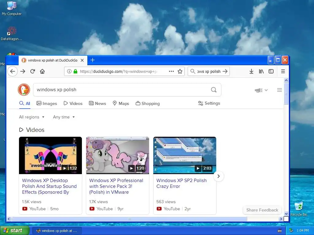Click the Share Feedback button
Viewport: 314px width, 235px height.
tap(262, 210)
